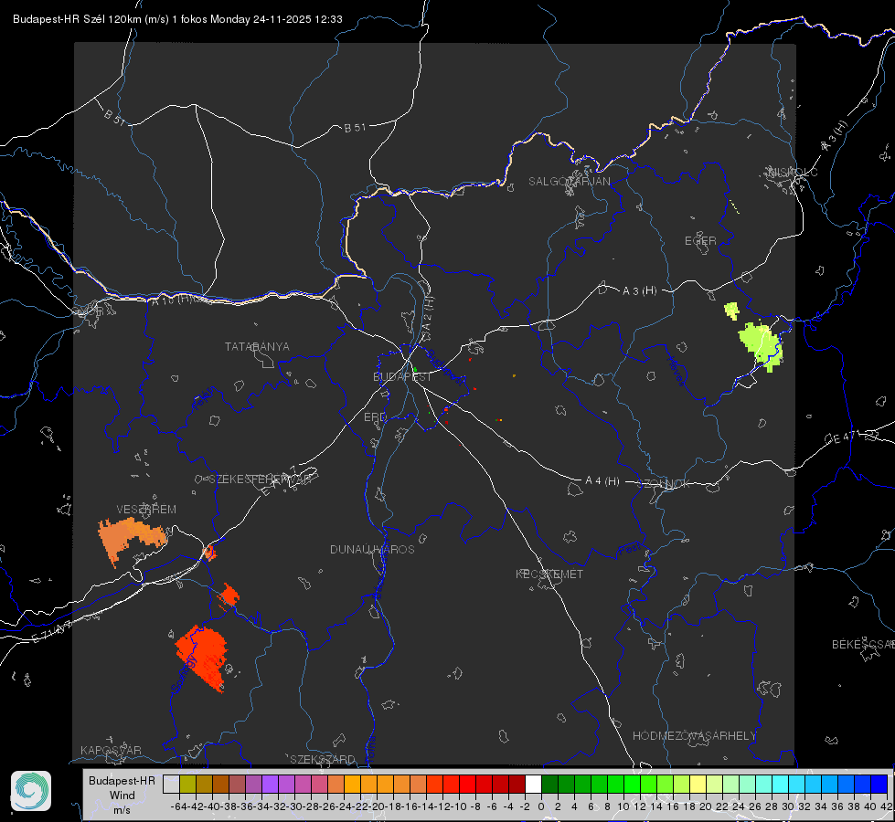Click the BUDAPEST city label
Viewport: 895px width, 822px height.
click(x=402, y=376)
